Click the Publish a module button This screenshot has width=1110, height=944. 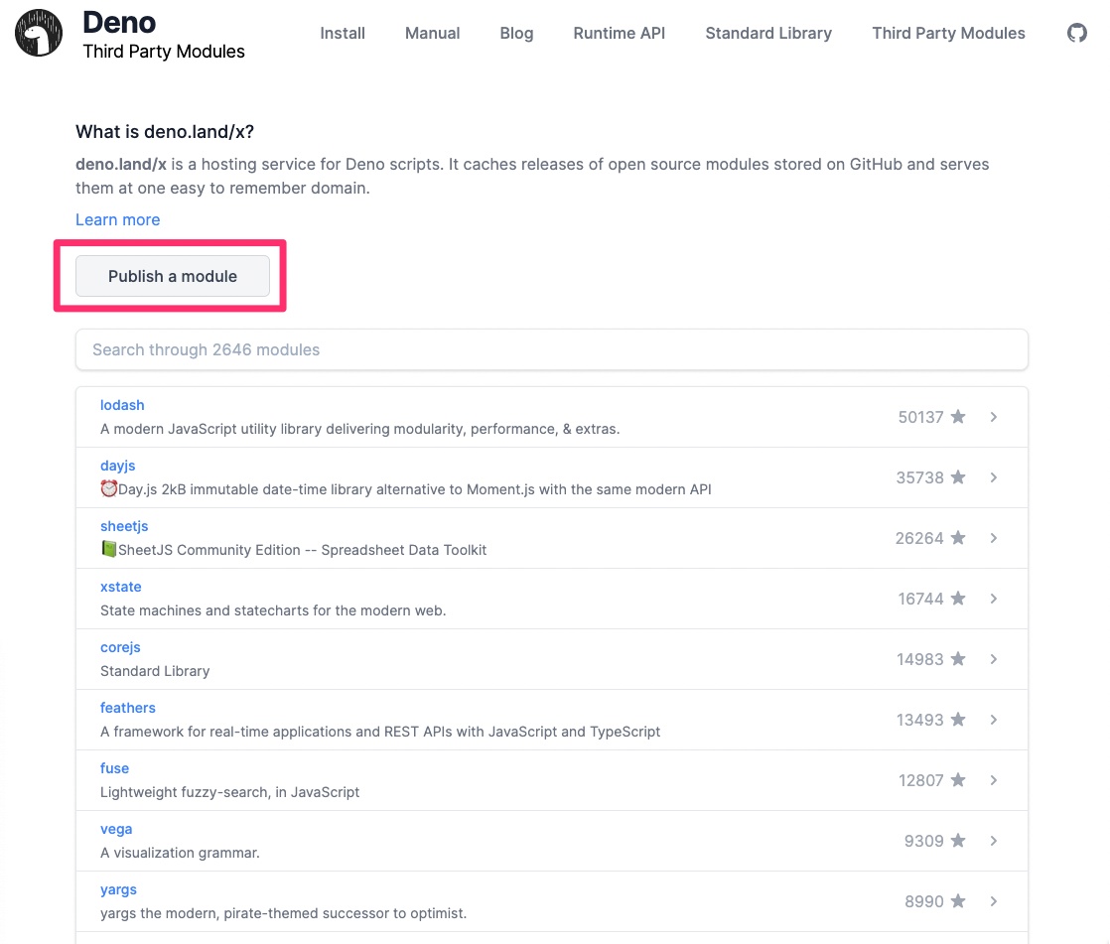click(x=173, y=276)
